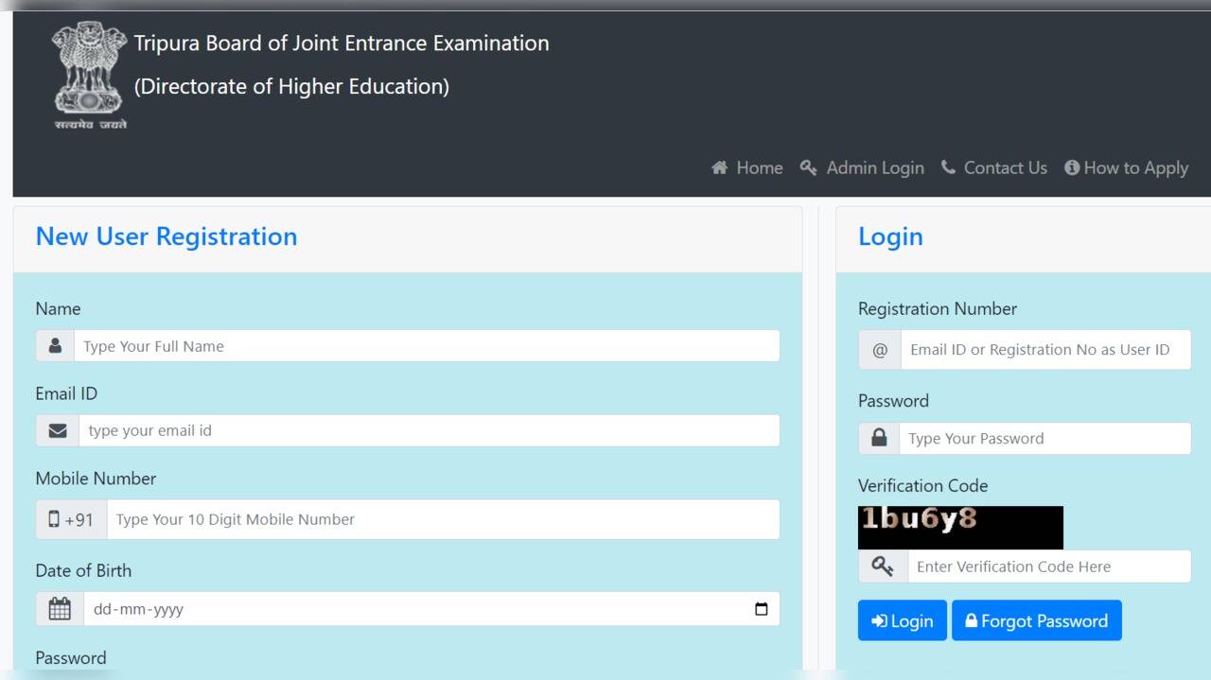
Task: Focus the 10 Digit Mobile Number field
Action: (x=444, y=519)
